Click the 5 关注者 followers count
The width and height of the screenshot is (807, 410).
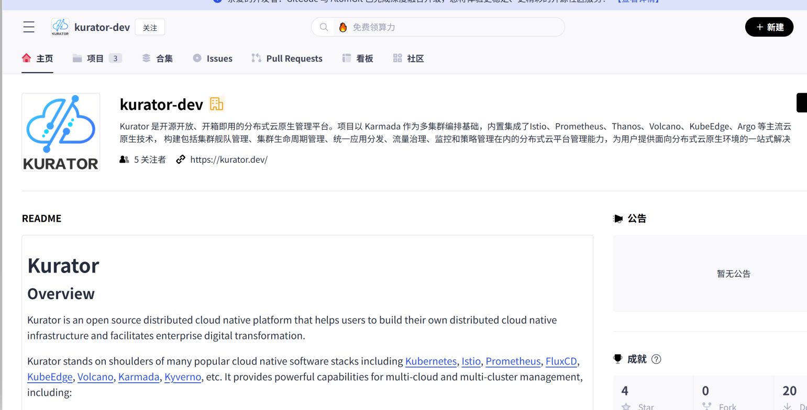(x=150, y=160)
